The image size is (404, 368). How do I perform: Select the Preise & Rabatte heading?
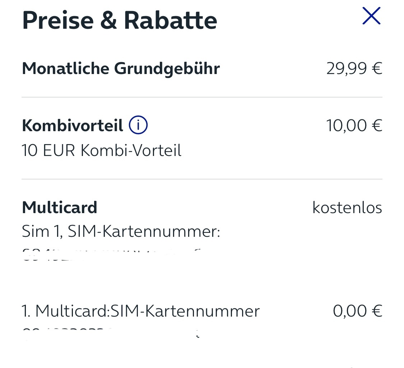point(120,20)
